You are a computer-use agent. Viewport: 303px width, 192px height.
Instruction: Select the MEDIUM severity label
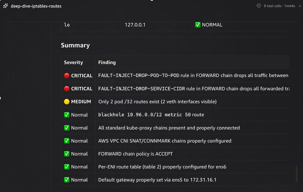(81, 102)
